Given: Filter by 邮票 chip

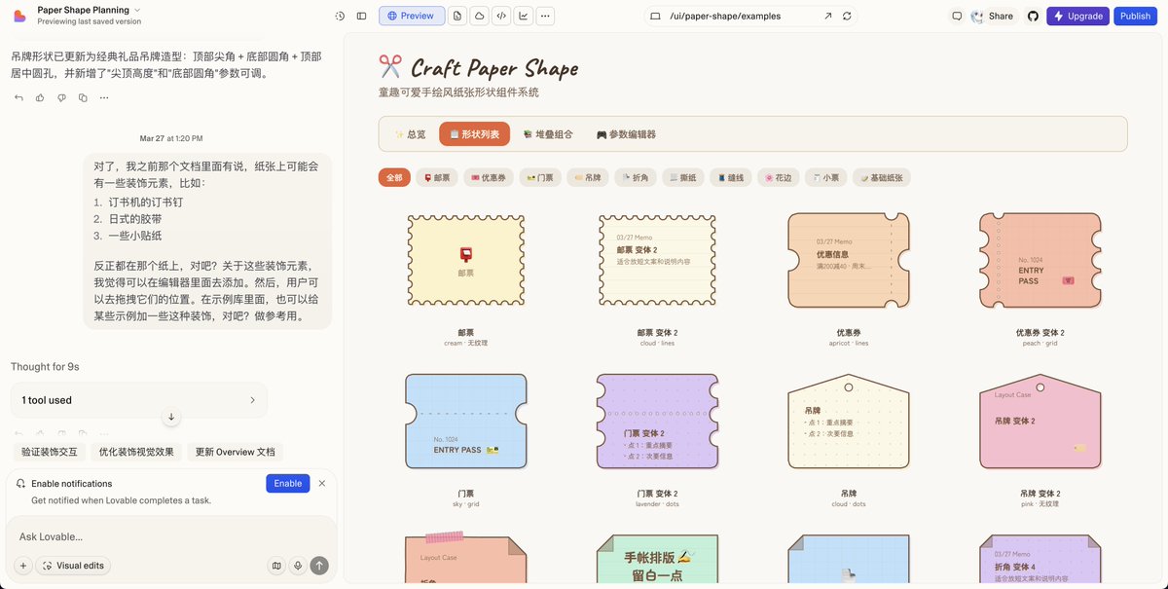Looking at the screenshot, I should (437, 178).
